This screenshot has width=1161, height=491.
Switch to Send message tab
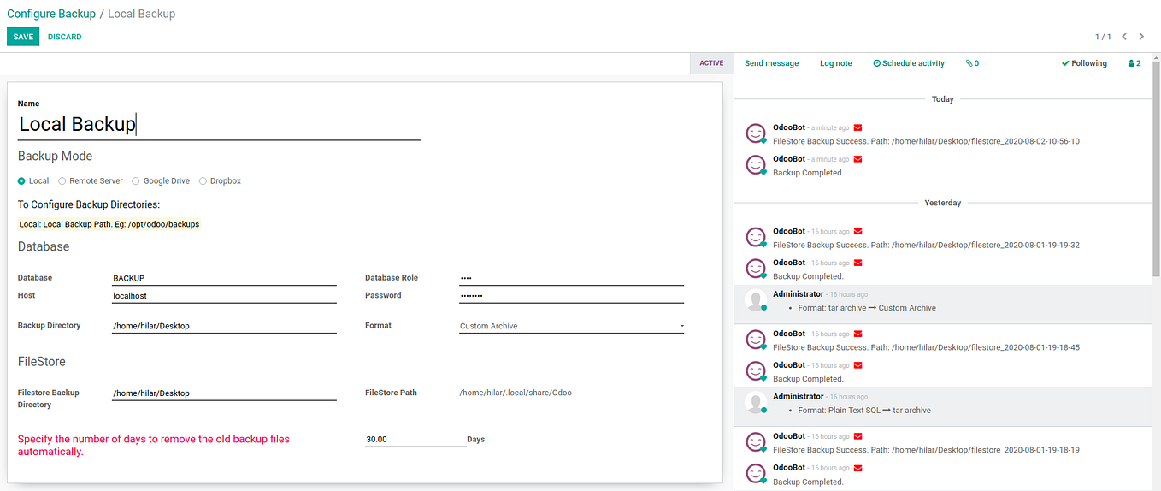tap(771, 63)
